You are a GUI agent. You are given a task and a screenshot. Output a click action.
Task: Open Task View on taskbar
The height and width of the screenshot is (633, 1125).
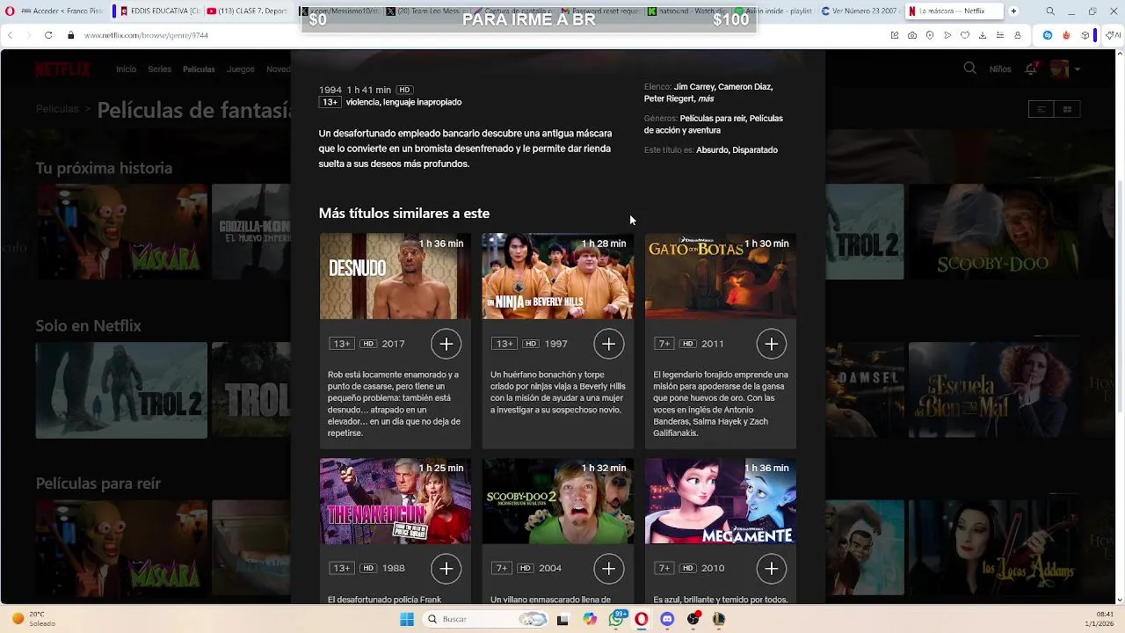tap(562, 619)
